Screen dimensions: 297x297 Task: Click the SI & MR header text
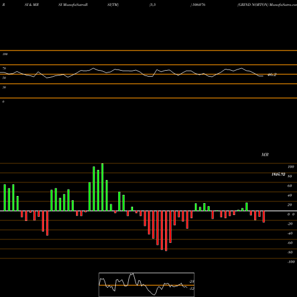[x=31, y=5]
